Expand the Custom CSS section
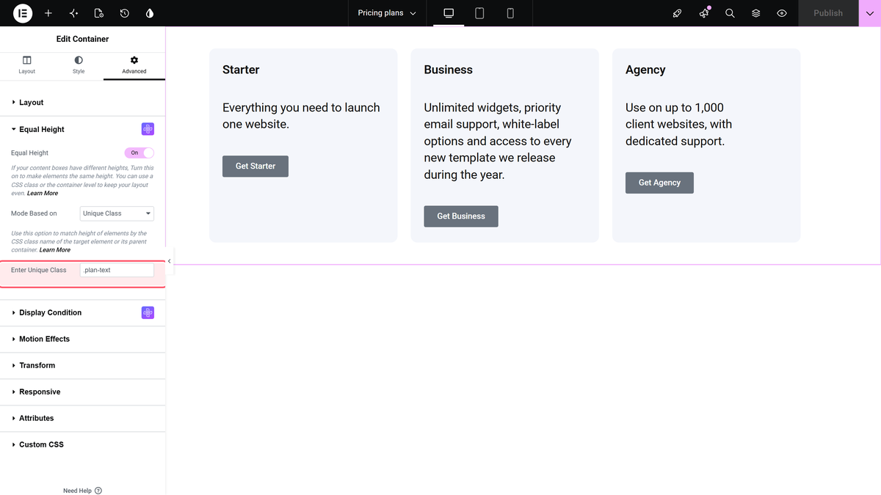Screen dimensions: 881x495 click(x=82, y=444)
